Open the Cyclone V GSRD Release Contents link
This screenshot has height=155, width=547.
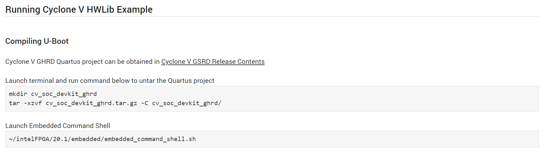pyautogui.click(x=213, y=62)
